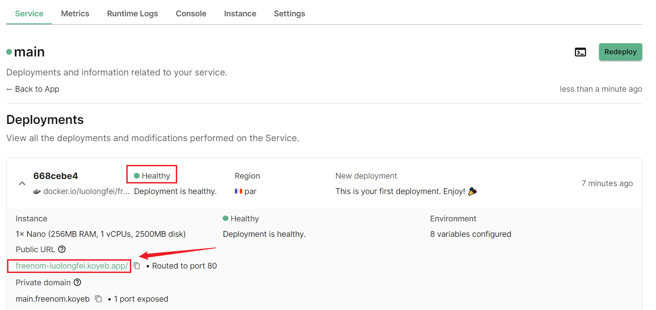This screenshot has width=656, height=310.
Task: Copy the private domain main.freenom.koyeb
Action: pyautogui.click(x=99, y=299)
